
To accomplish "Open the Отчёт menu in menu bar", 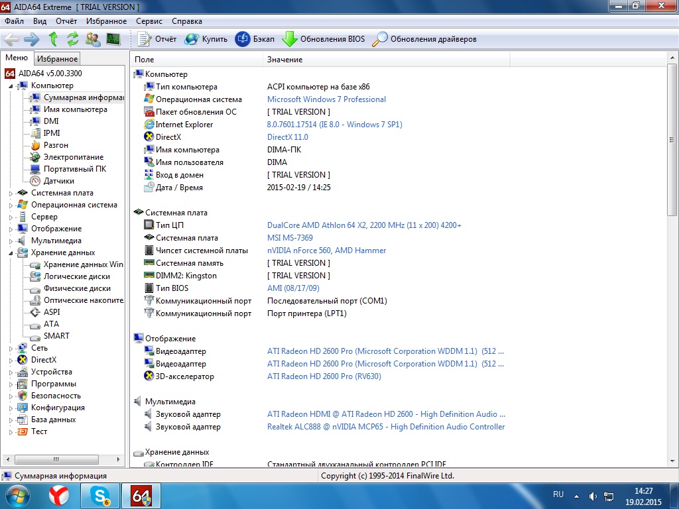I will click(66, 21).
